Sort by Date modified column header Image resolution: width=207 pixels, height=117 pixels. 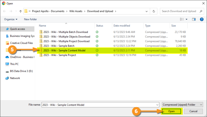(122, 26)
